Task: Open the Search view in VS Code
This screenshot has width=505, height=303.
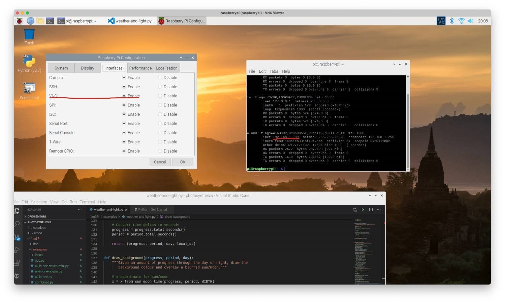Action: (x=17, y=224)
